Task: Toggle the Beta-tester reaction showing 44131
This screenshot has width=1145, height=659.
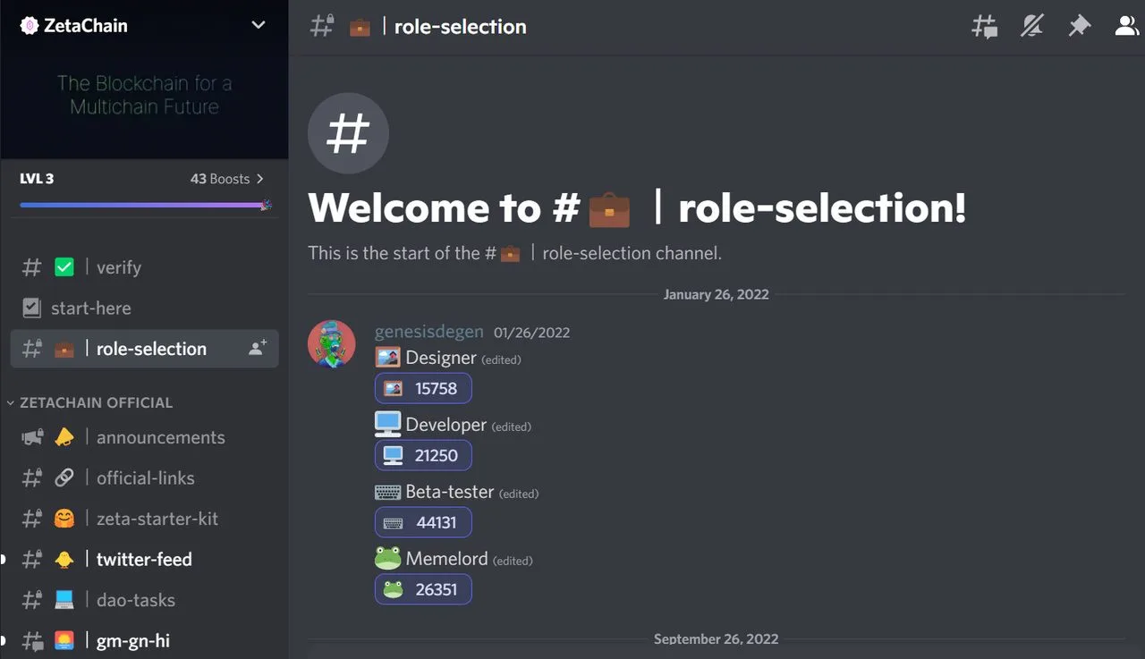Action: 423,522
